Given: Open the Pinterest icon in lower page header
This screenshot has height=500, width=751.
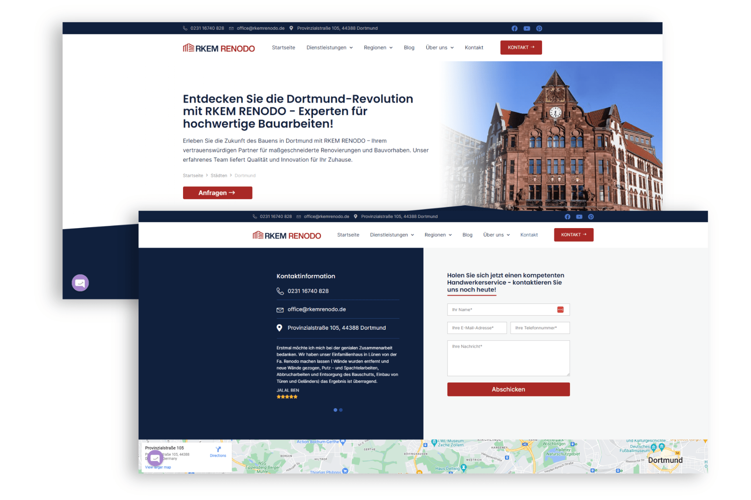Looking at the screenshot, I should [591, 217].
